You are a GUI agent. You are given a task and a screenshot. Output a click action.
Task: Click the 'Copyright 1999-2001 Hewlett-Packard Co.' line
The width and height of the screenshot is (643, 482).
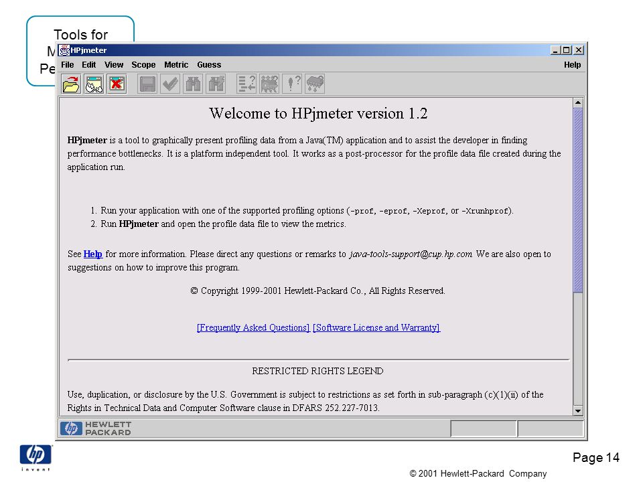coord(317,291)
